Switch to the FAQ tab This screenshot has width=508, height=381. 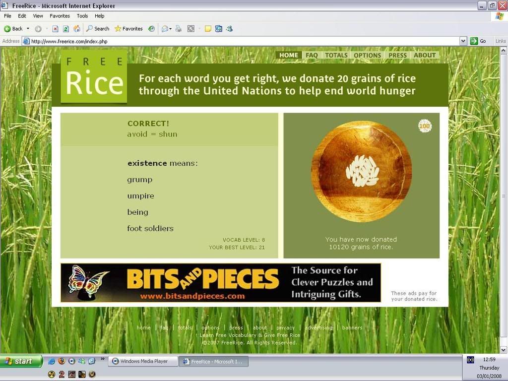312,55
